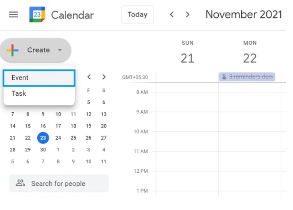Show next month in mini calendar
Screen dimensions: 293x210
(104, 77)
